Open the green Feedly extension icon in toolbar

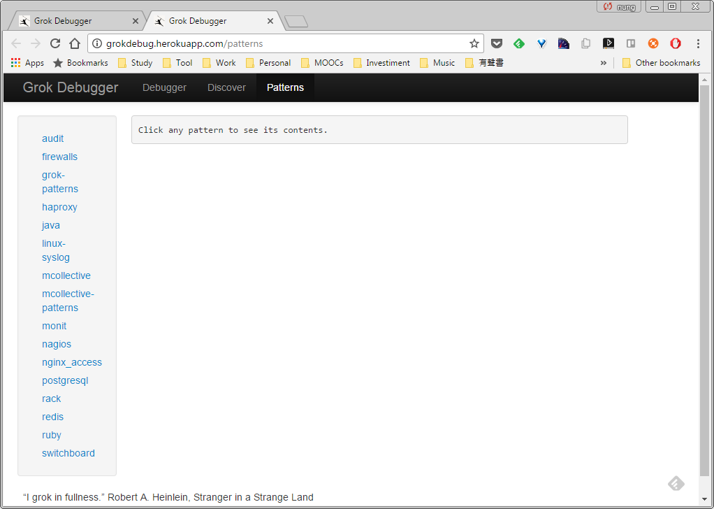[x=518, y=44]
